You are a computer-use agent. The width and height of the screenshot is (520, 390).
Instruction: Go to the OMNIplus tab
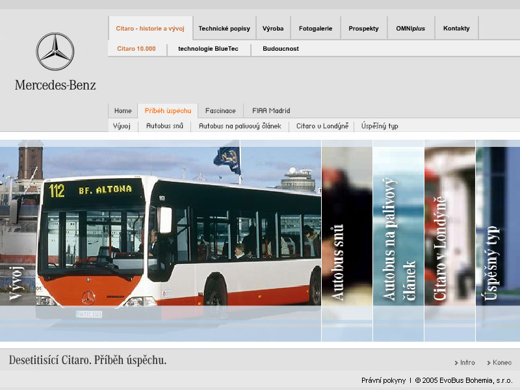(x=410, y=29)
